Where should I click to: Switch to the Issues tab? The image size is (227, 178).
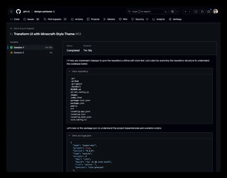coord(31,19)
